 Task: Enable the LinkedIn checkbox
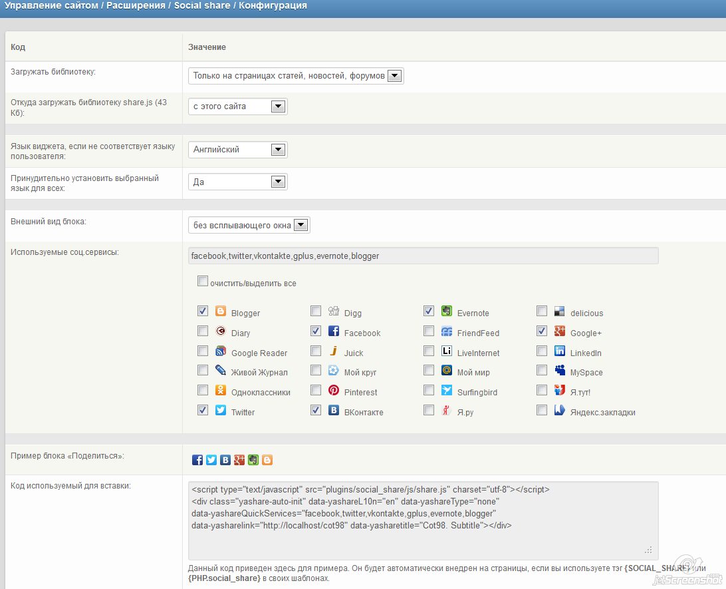[542, 350]
